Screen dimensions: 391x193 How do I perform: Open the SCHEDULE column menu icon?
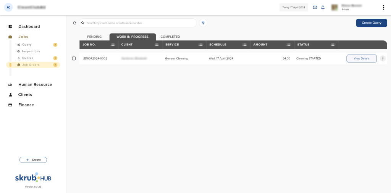(x=245, y=45)
